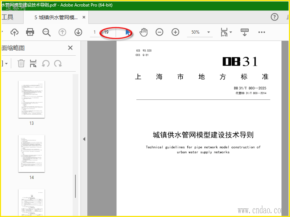The height and width of the screenshot is (217, 290).
Task: Click the page label 13 under thumbnail
Action: pyautogui.click(x=32, y=123)
